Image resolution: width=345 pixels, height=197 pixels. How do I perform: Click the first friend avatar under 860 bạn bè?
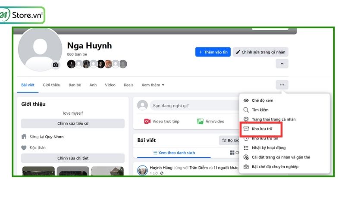(71, 64)
